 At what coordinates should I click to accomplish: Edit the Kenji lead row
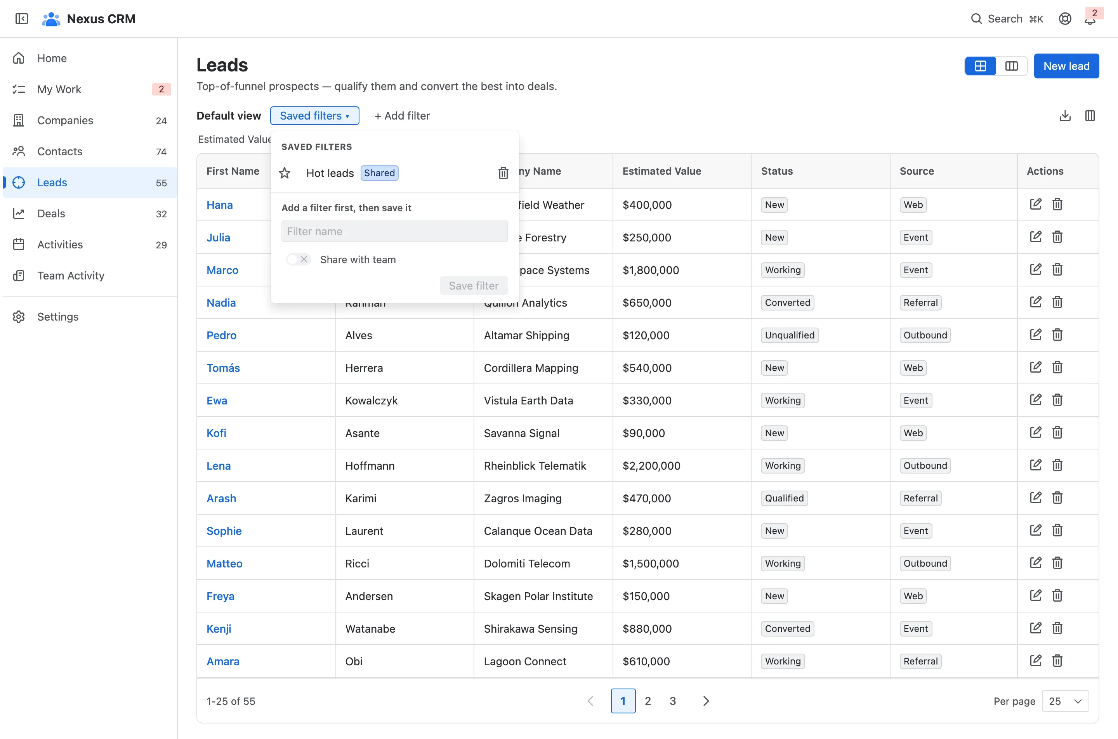click(1036, 628)
